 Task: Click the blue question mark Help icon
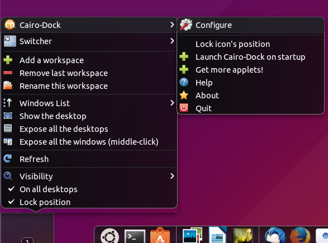pyautogui.click(x=184, y=82)
